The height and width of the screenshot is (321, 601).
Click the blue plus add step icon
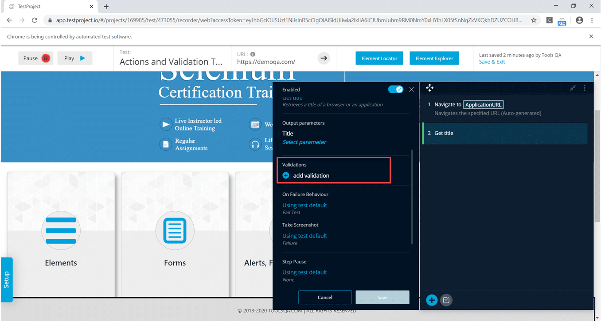[432, 300]
